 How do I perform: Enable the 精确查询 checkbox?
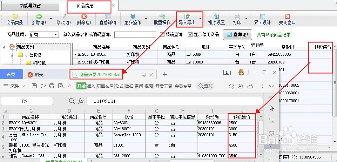pos(162,35)
